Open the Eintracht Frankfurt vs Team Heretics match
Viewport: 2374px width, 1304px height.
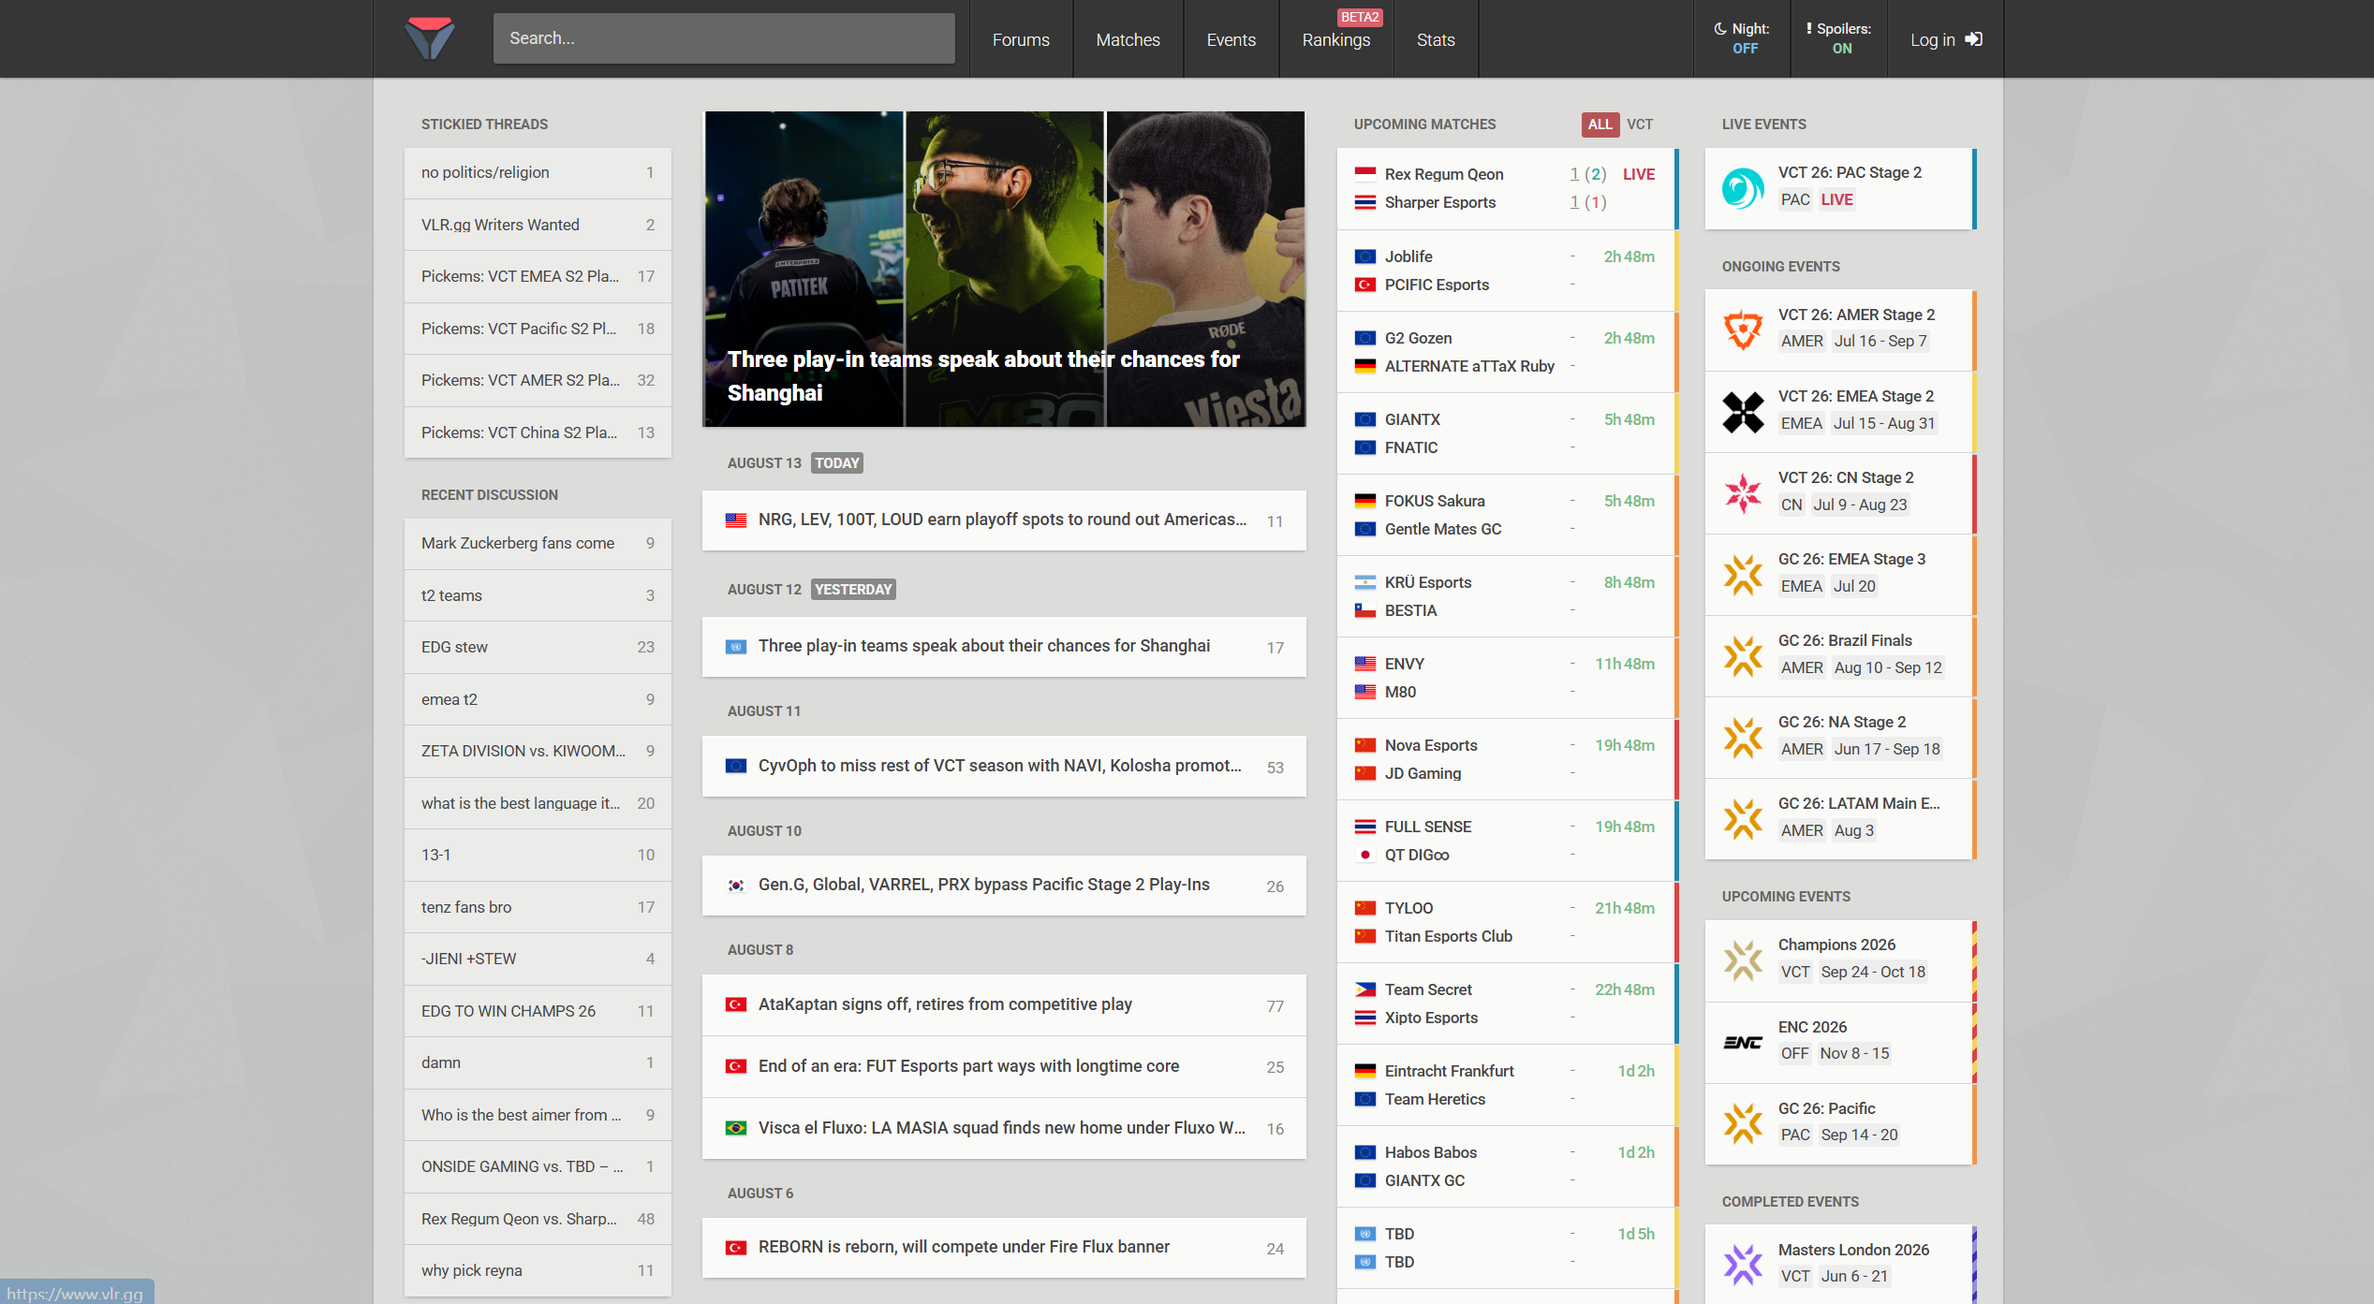1506,1085
